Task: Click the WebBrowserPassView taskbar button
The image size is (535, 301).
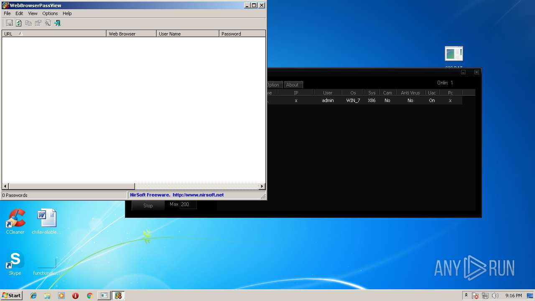Action: click(118, 296)
